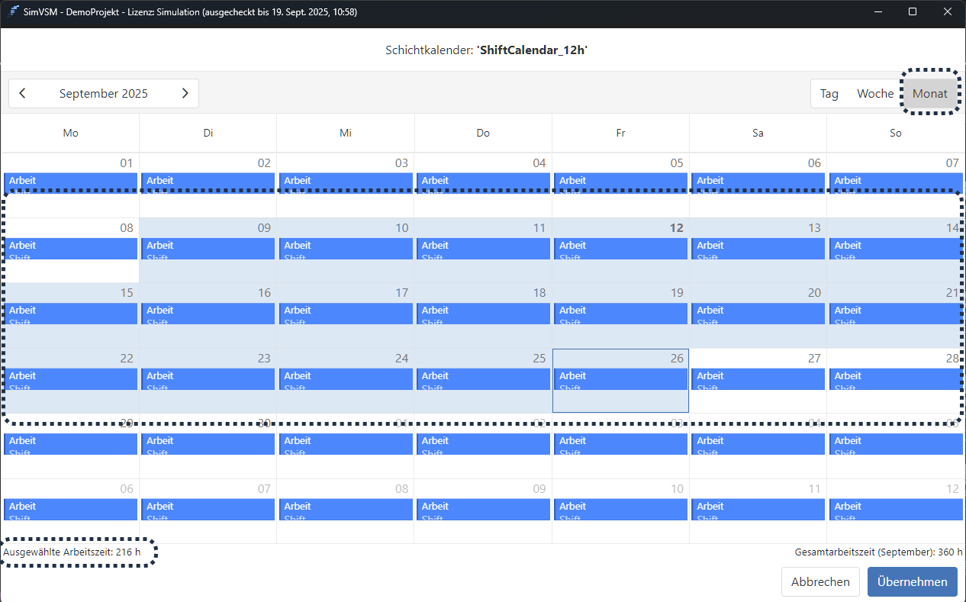Select the Mo column header
Screen dimensions: 966x602
point(70,133)
